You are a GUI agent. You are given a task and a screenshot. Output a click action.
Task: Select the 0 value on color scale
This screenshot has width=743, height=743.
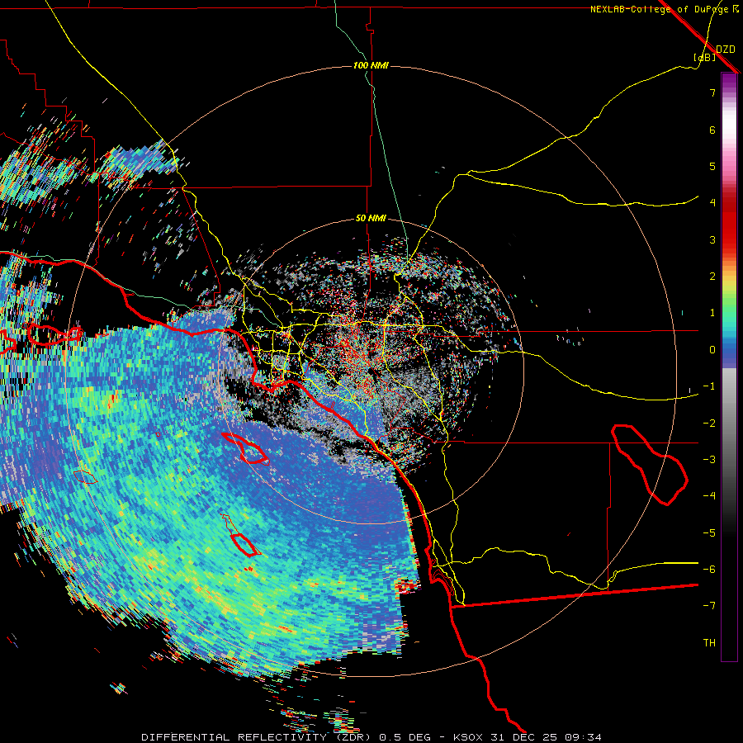point(712,350)
